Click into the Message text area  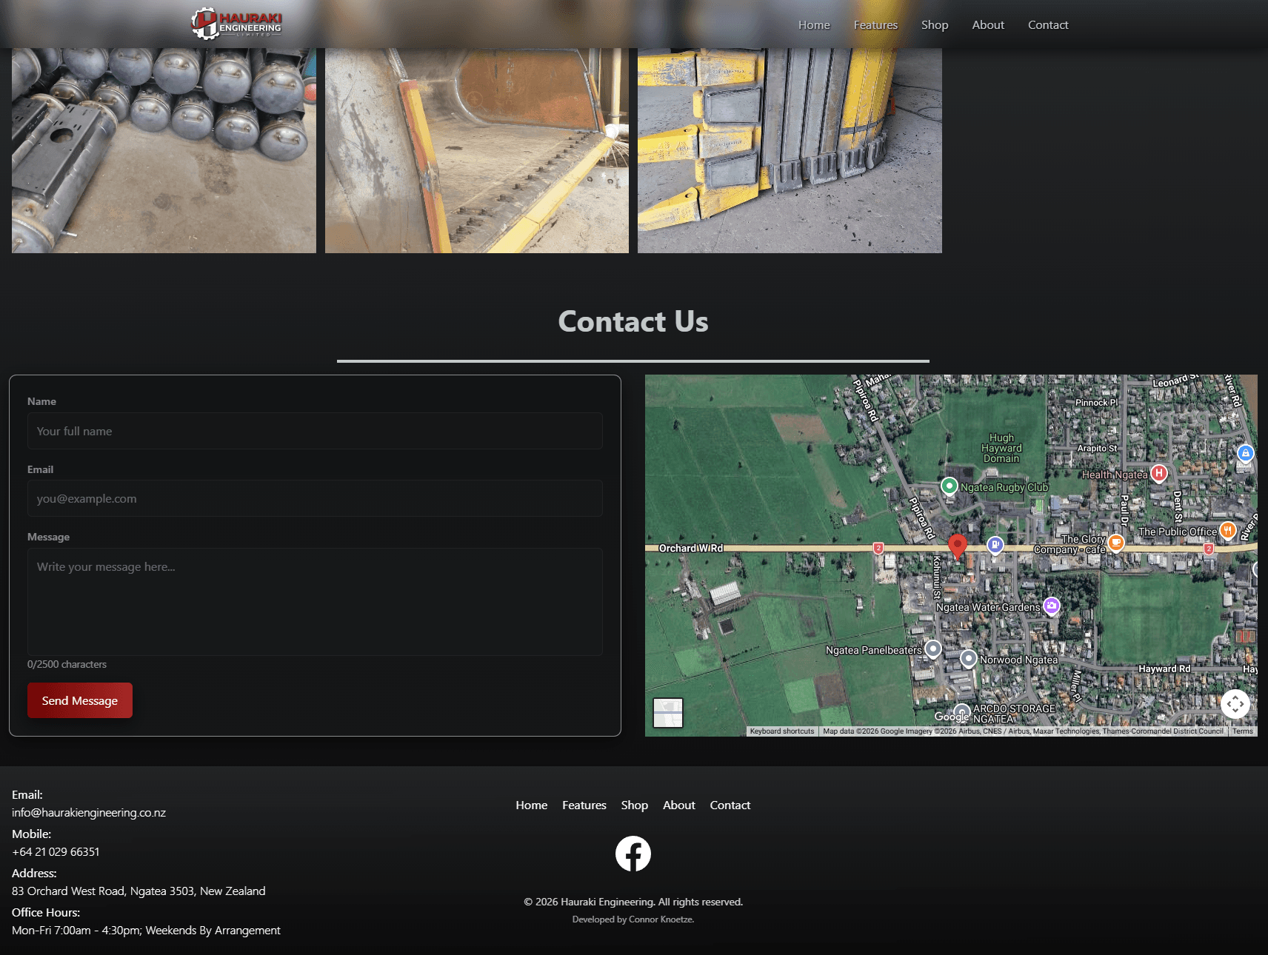click(x=315, y=602)
